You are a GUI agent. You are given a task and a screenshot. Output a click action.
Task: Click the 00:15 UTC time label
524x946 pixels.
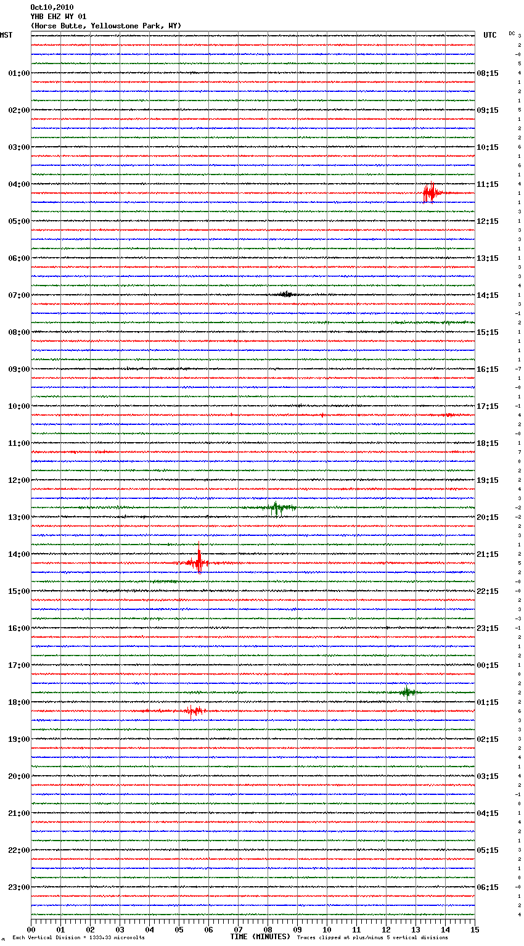488,665
